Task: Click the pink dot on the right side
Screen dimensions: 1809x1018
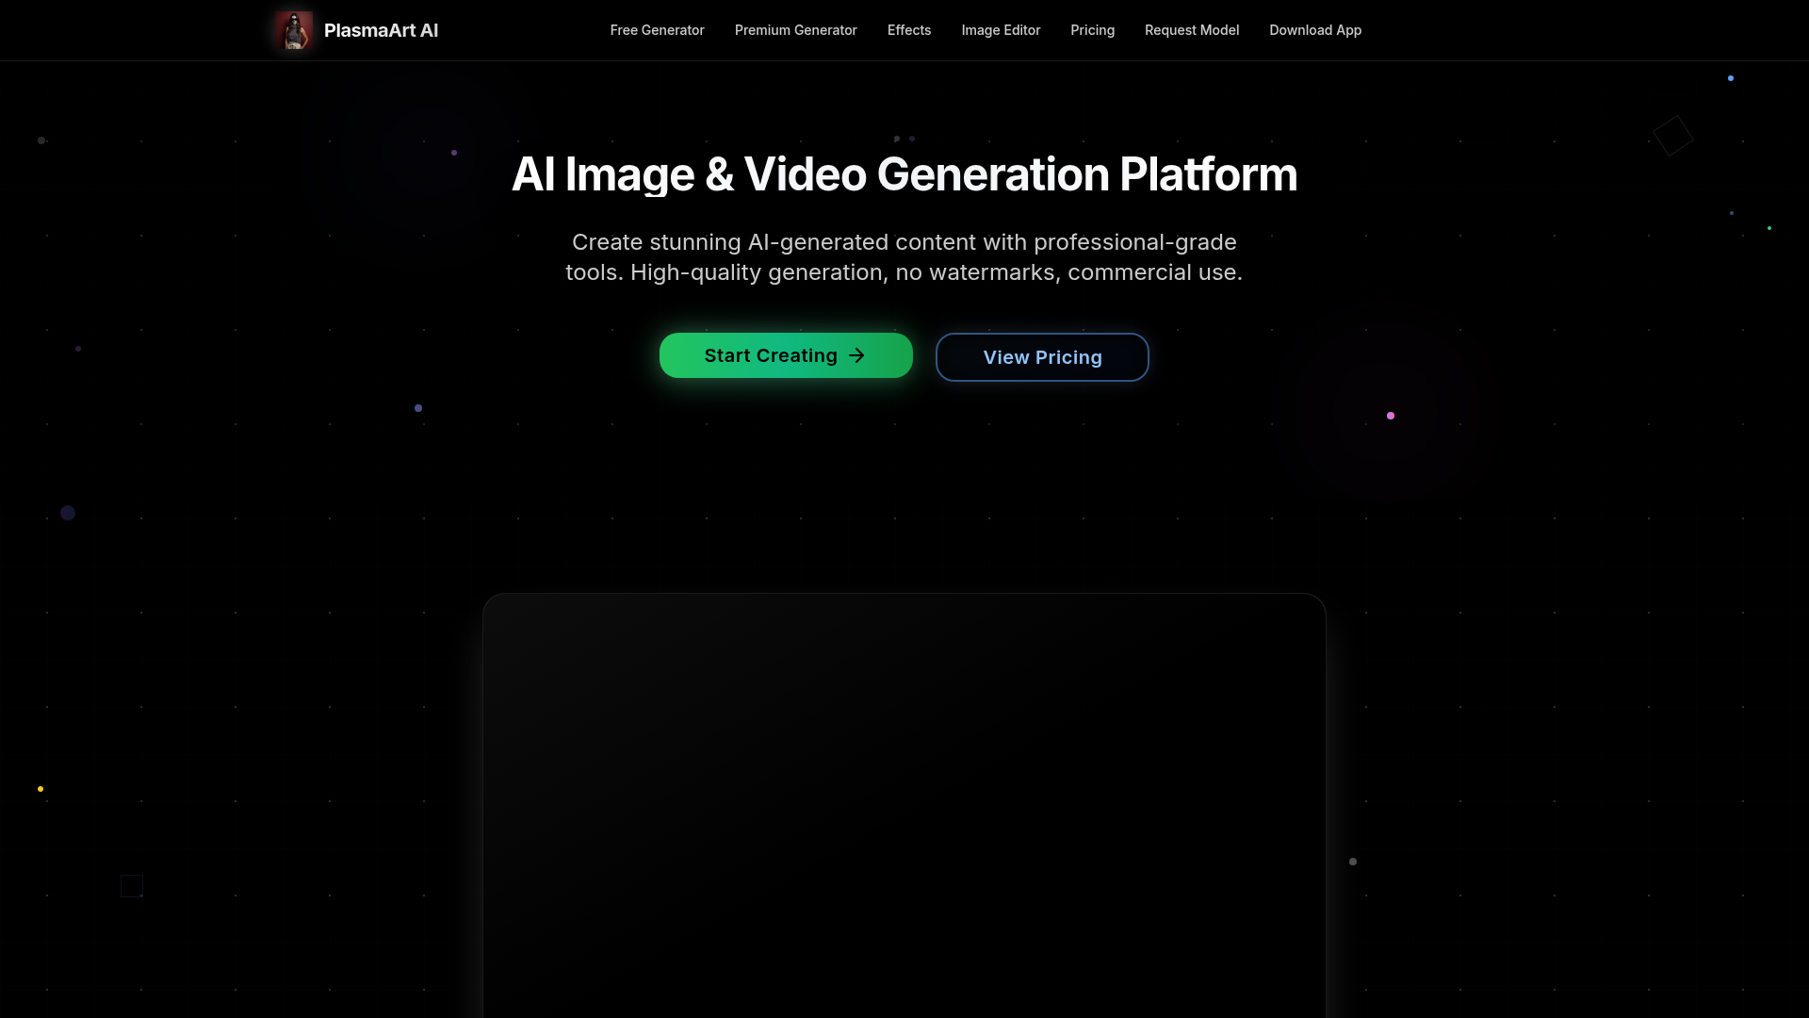Action: [1390, 415]
